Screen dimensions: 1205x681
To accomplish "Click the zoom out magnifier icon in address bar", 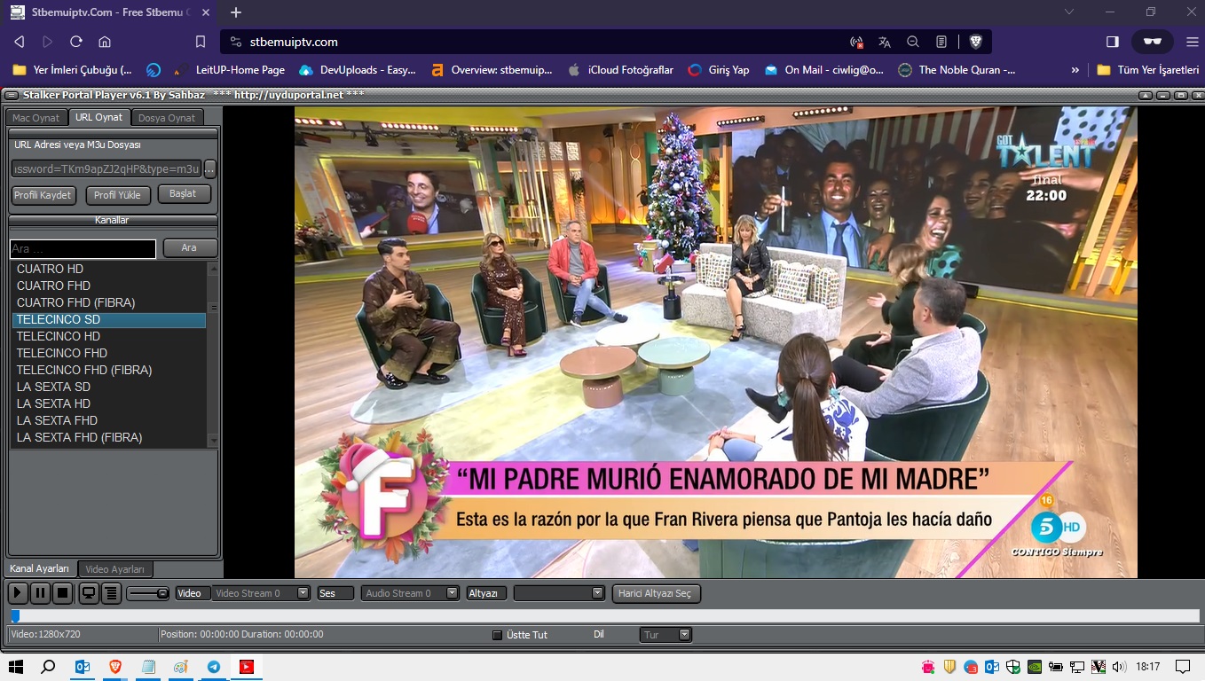I will click(913, 42).
